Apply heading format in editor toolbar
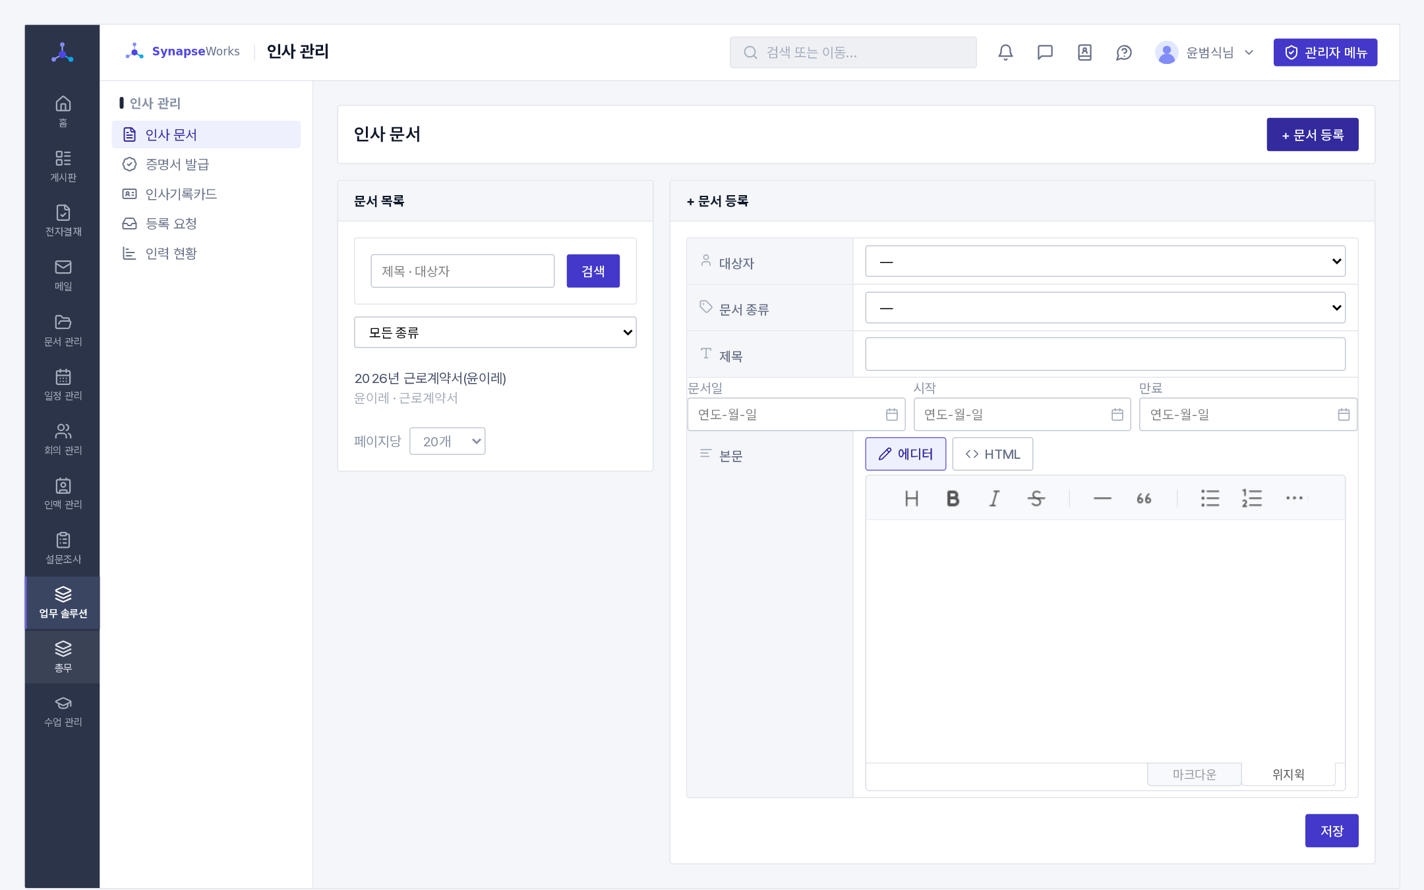The height and width of the screenshot is (890, 1424). [911, 498]
